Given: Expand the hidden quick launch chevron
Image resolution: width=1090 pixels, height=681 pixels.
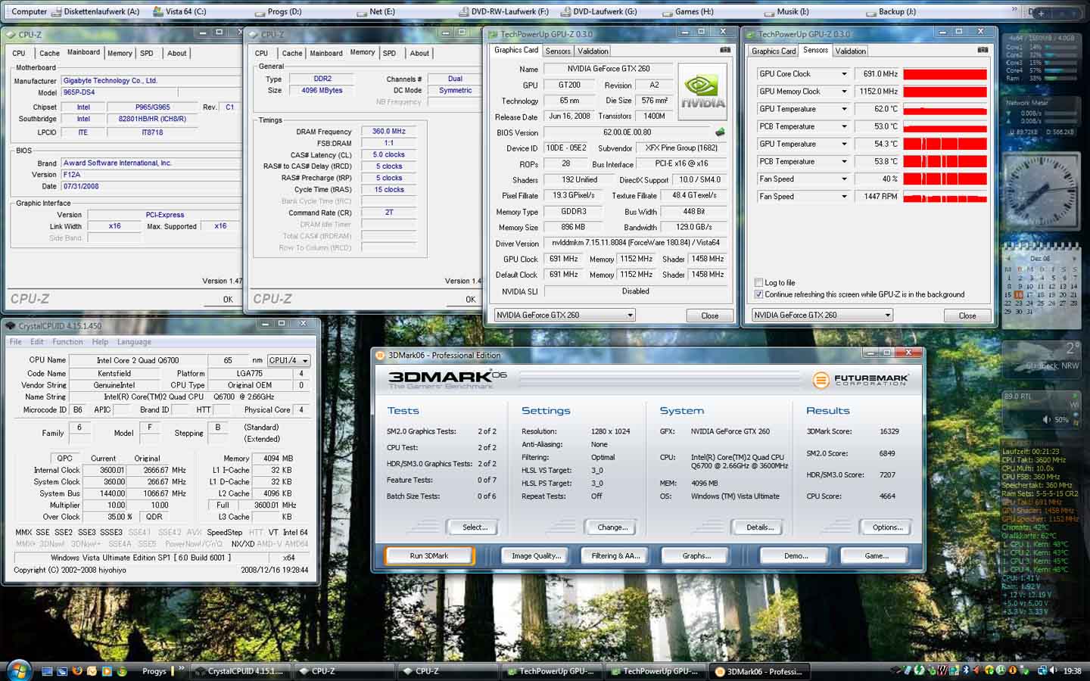Looking at the screenshot, I should point(182,668).
